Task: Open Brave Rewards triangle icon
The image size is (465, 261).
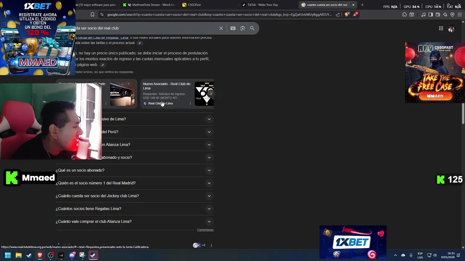Action: (355, 14)
